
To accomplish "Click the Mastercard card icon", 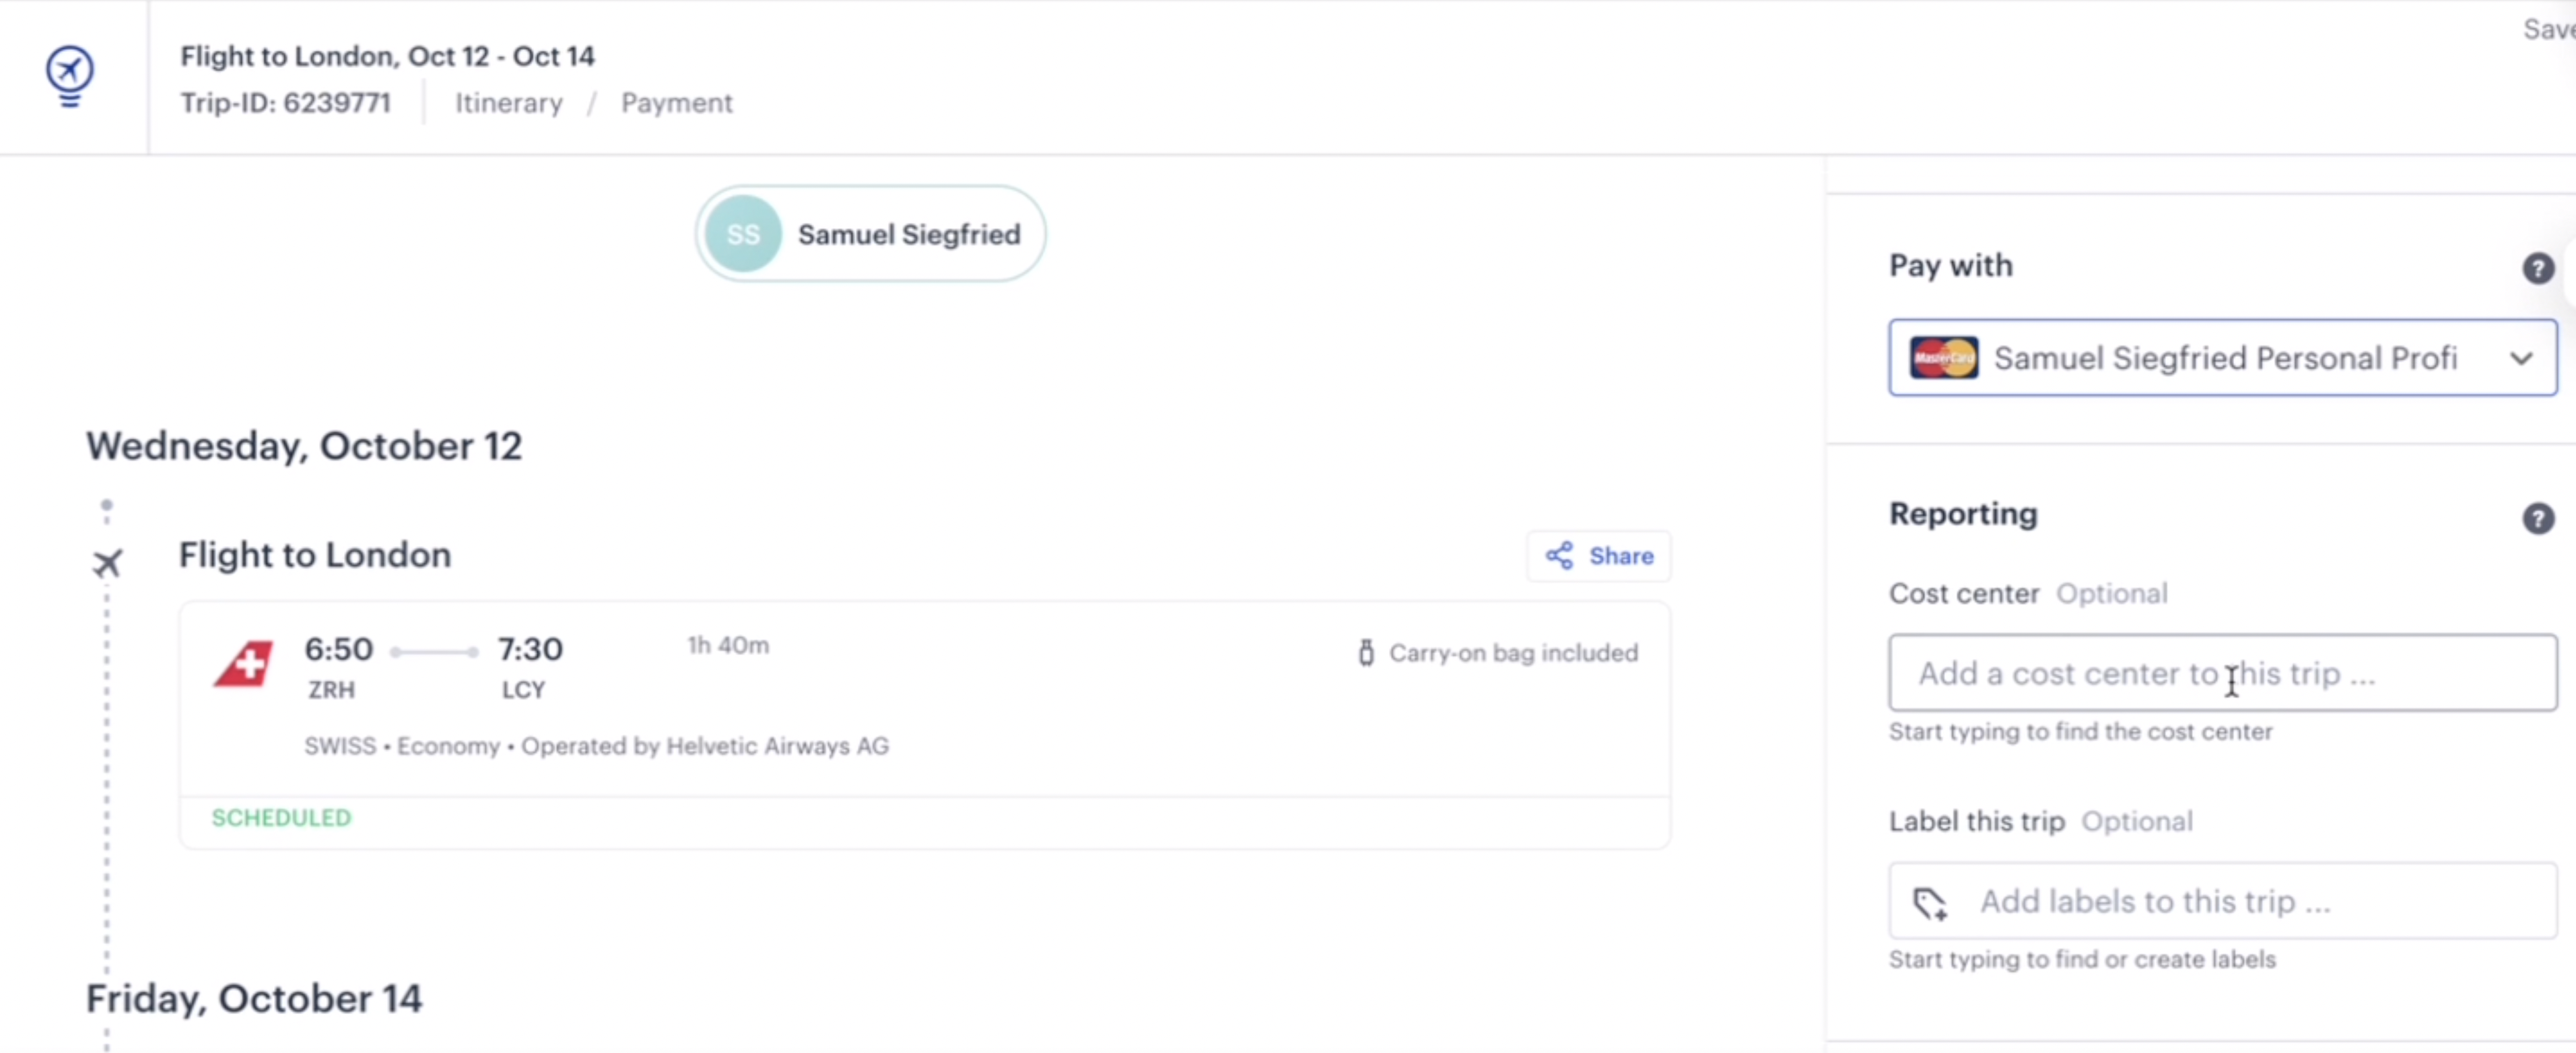I will [x=1943, y=358].
